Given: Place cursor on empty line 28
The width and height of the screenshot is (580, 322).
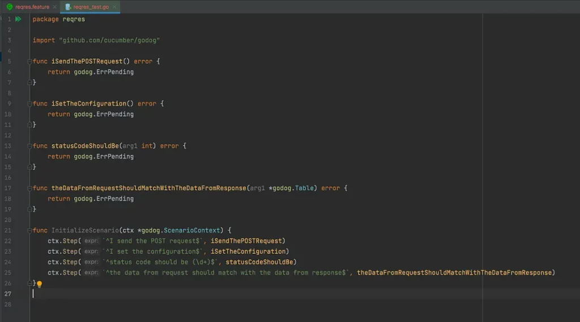Looking at the screenshot, I should [170, 304].
